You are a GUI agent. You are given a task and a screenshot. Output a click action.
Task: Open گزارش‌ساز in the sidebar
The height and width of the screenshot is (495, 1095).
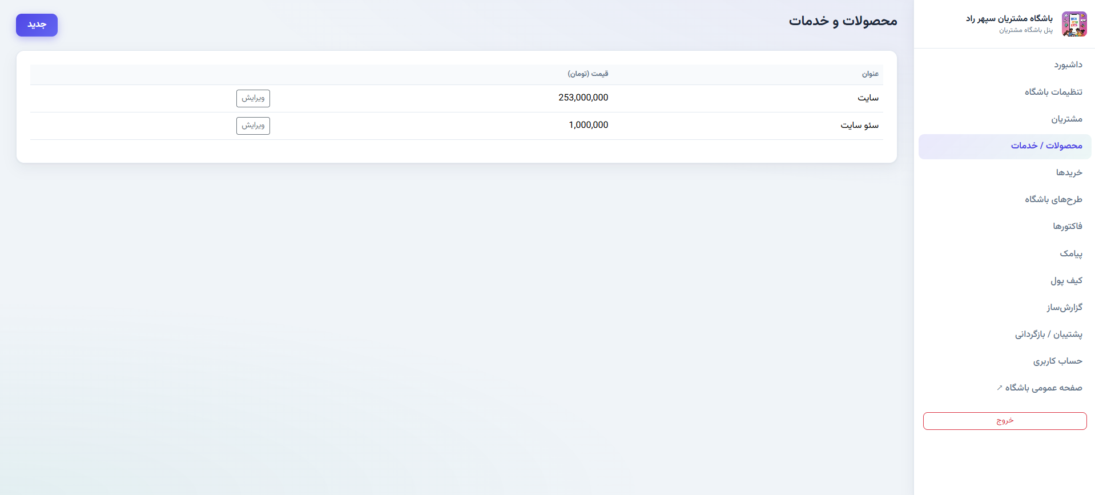1005,308
